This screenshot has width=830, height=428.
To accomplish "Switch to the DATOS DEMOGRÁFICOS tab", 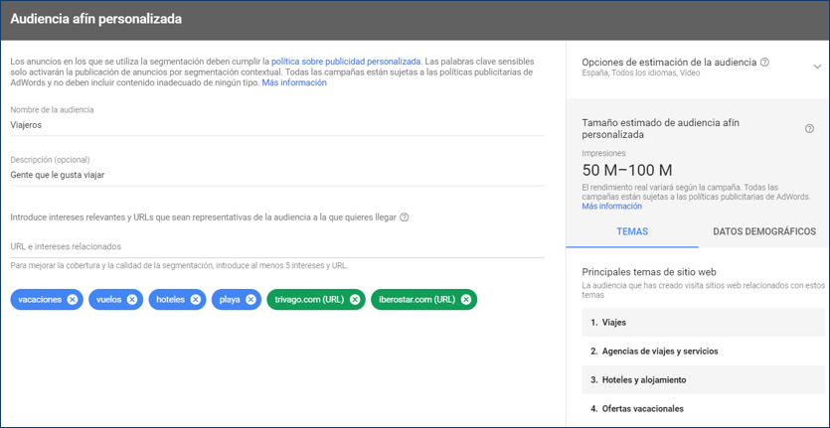I will click(x=763, y=231).
